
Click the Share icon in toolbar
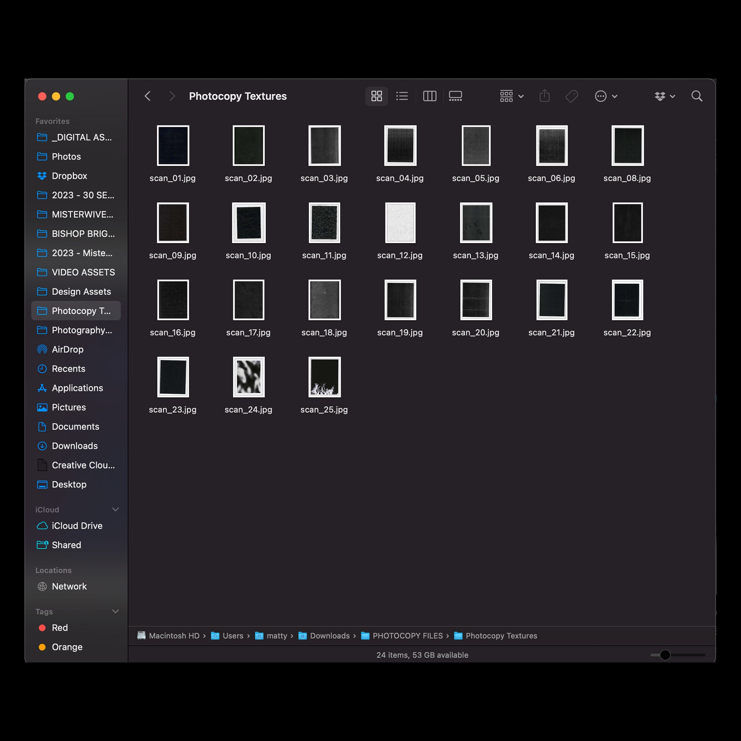coord(544,96)
